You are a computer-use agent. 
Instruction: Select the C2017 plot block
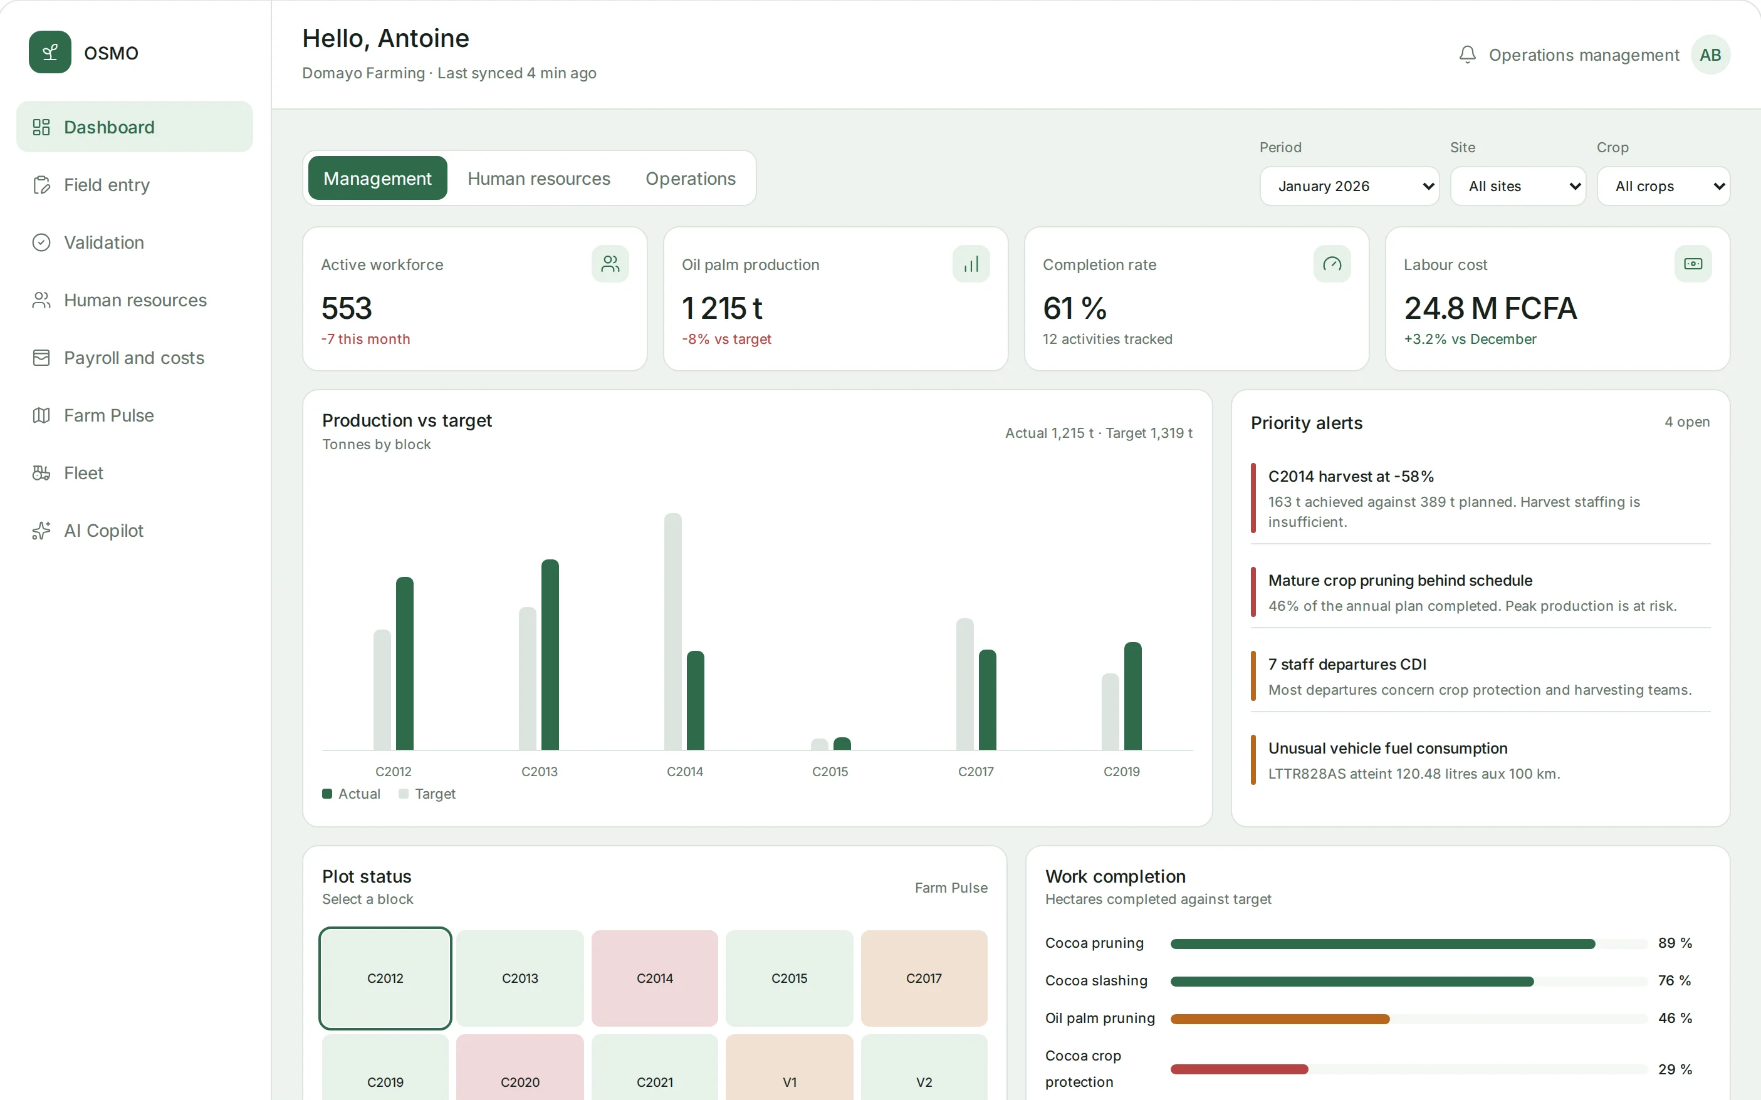[x=924, y=978]
